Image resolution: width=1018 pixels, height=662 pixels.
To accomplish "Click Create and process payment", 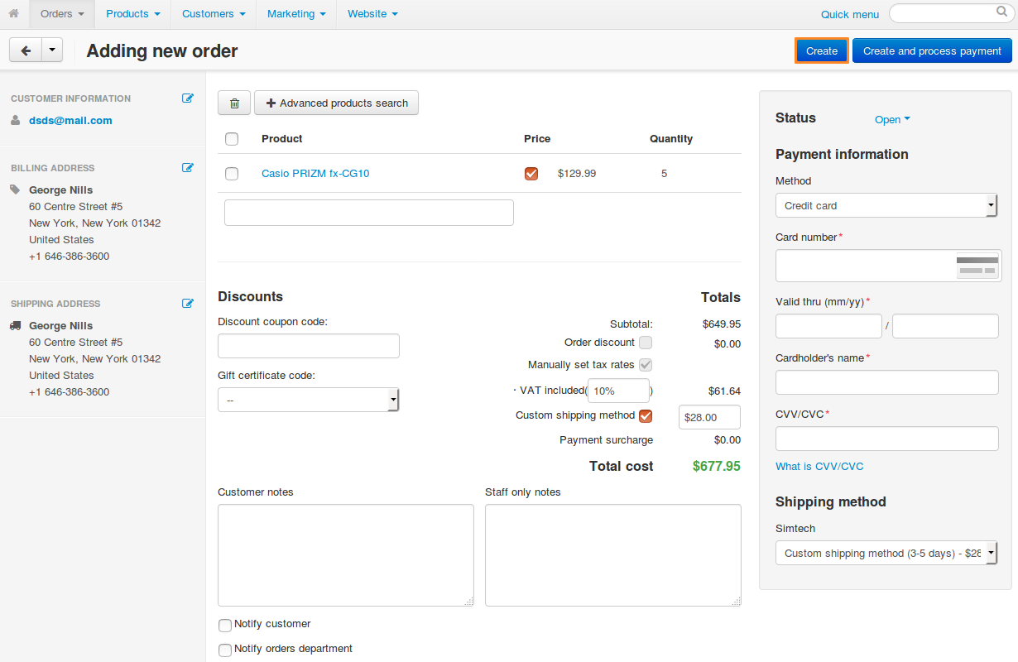I will [932, 50].
